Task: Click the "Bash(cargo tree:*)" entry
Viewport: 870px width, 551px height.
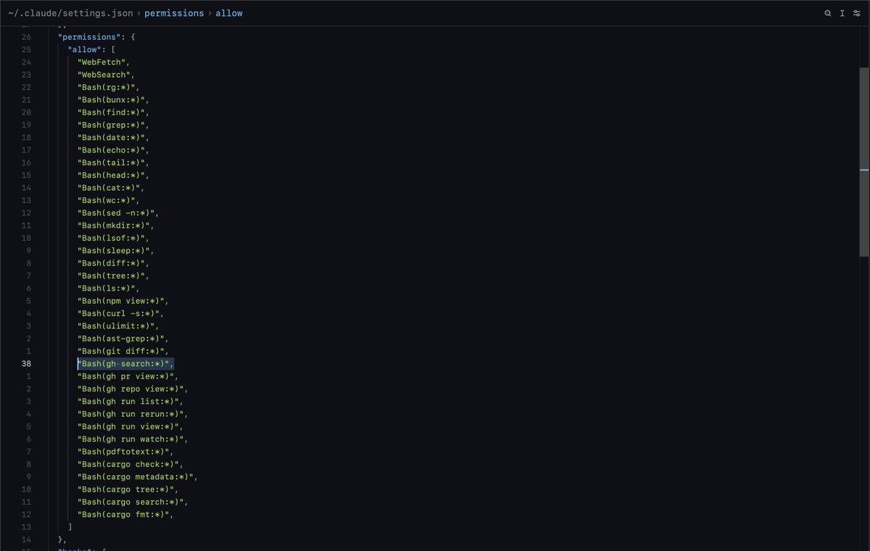Action: (128, 489)
